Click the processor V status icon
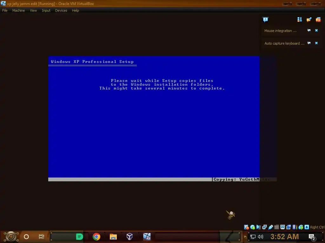This screenshot has width=325, height=243. coord(295,227)
